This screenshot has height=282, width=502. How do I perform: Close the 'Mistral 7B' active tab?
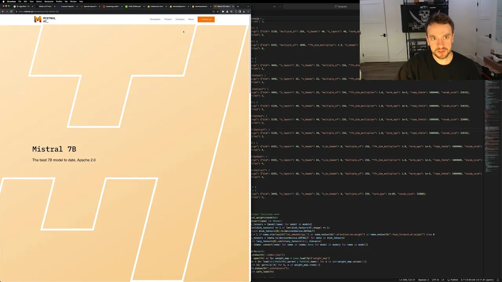tap(233, 6)
